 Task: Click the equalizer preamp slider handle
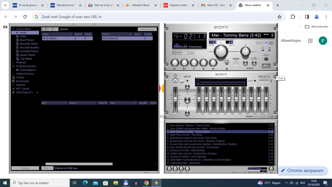(x=175, y=99)
